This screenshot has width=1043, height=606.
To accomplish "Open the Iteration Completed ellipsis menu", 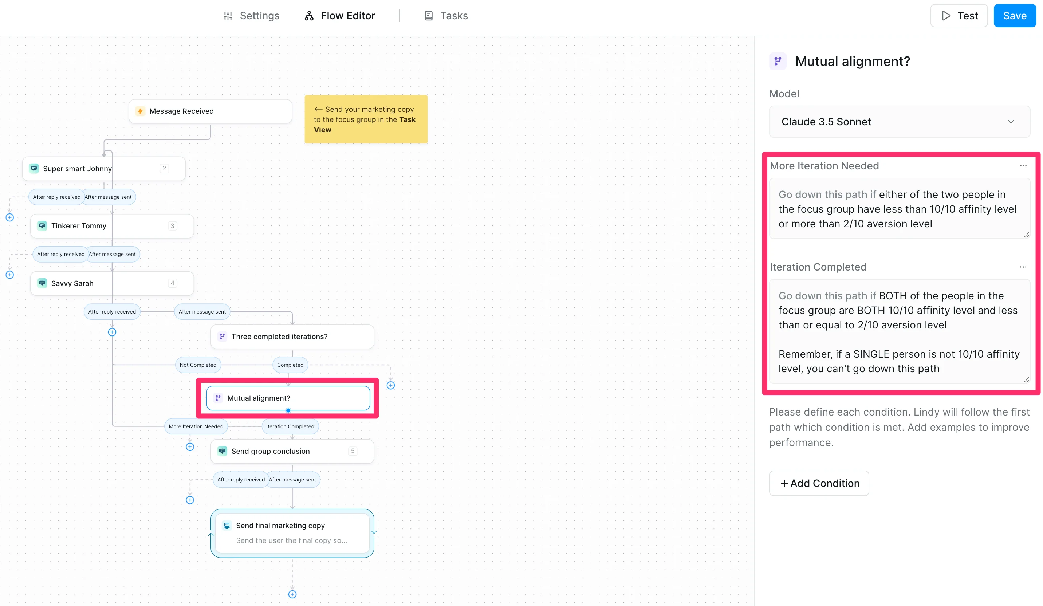I will tap(1023, 267).
